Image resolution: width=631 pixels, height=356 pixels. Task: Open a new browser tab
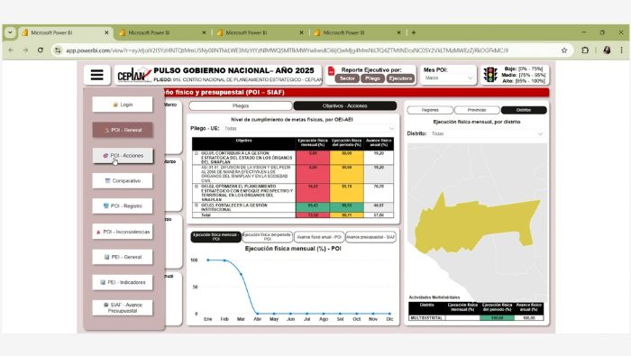coord(413,32)
